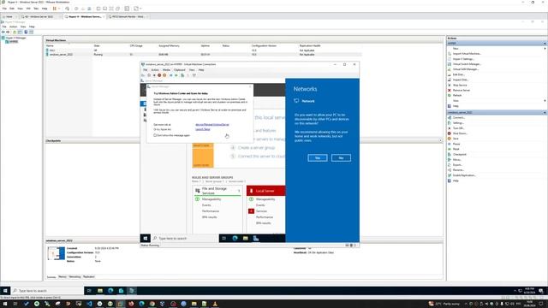
Task: Click the red Shut Down toolbar icon in VM Connection
Action: pyautogui.click(x=159, y=75)
